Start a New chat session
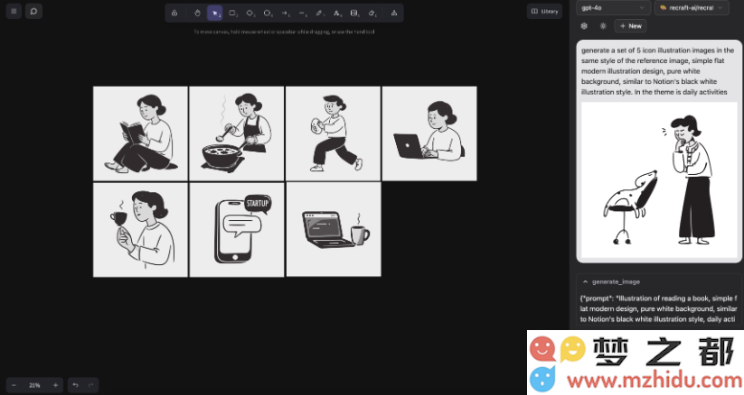744x395 pixels. point(630,26)
